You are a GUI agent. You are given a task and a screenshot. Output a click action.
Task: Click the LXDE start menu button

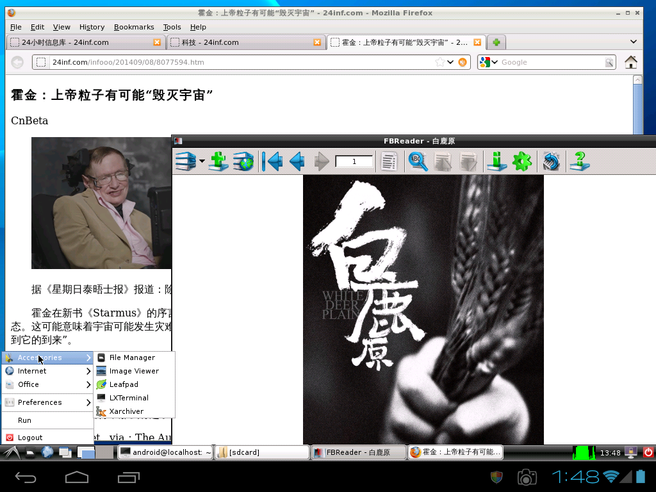tap(11, 452)
